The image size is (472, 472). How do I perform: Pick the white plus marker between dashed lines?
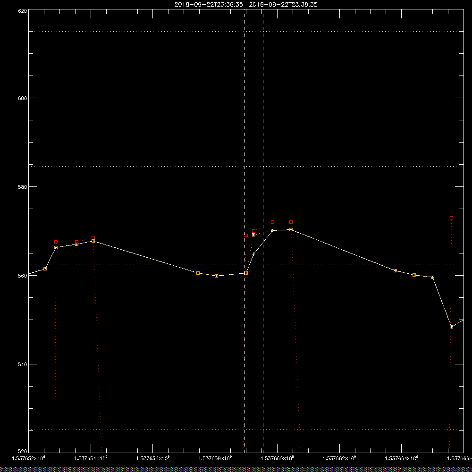coord(254,254)
